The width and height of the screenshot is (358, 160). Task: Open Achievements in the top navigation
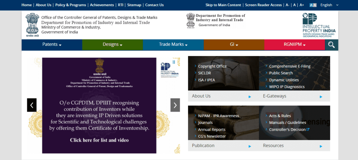(102, 5)
